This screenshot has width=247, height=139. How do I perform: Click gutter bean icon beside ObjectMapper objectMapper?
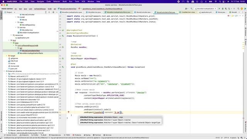click(x=63, y=58)
